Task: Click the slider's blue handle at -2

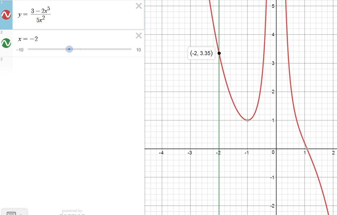Action: coord(69,49)
